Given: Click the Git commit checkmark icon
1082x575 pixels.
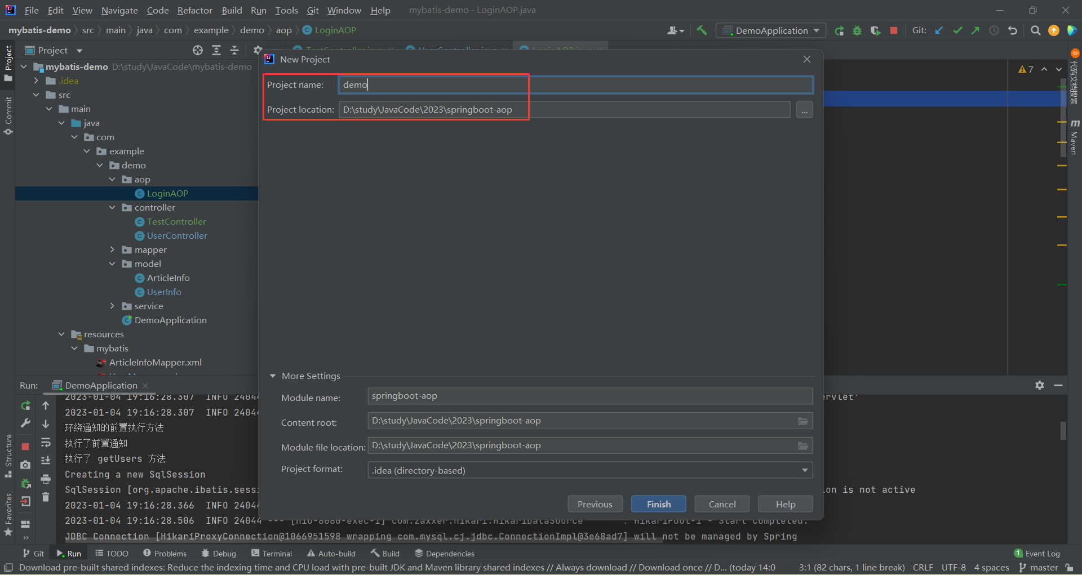Looking at the screenshot, I should pos(957,30).
